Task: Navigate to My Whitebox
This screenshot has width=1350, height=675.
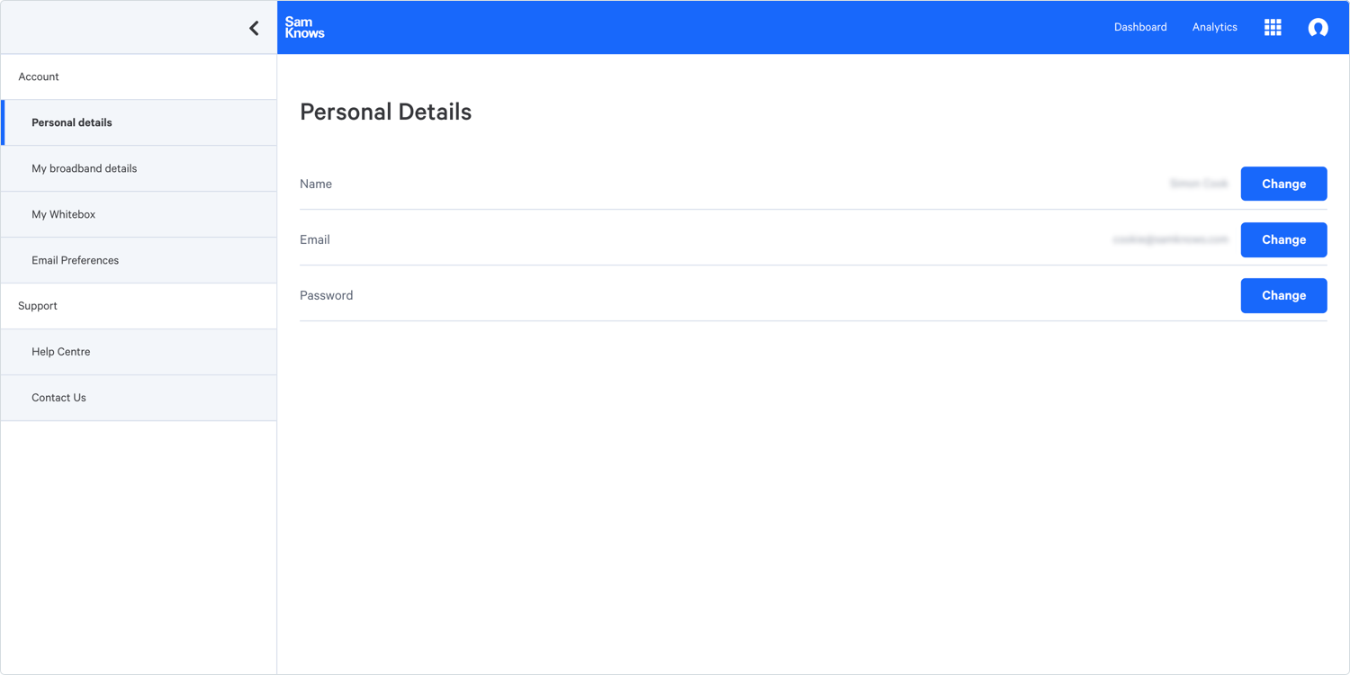Action: [x=64, y=214]
